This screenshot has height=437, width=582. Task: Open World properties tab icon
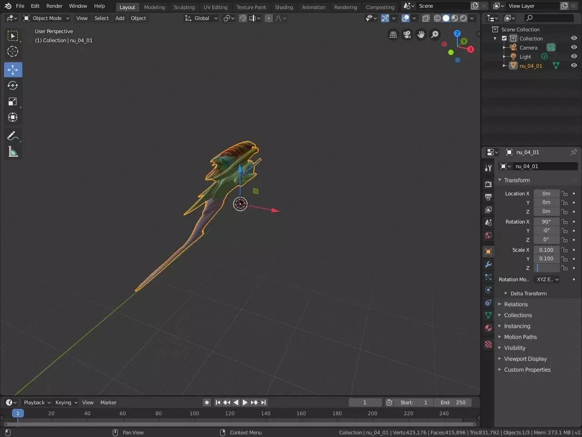pyautogui.click(x=488, y=235)
